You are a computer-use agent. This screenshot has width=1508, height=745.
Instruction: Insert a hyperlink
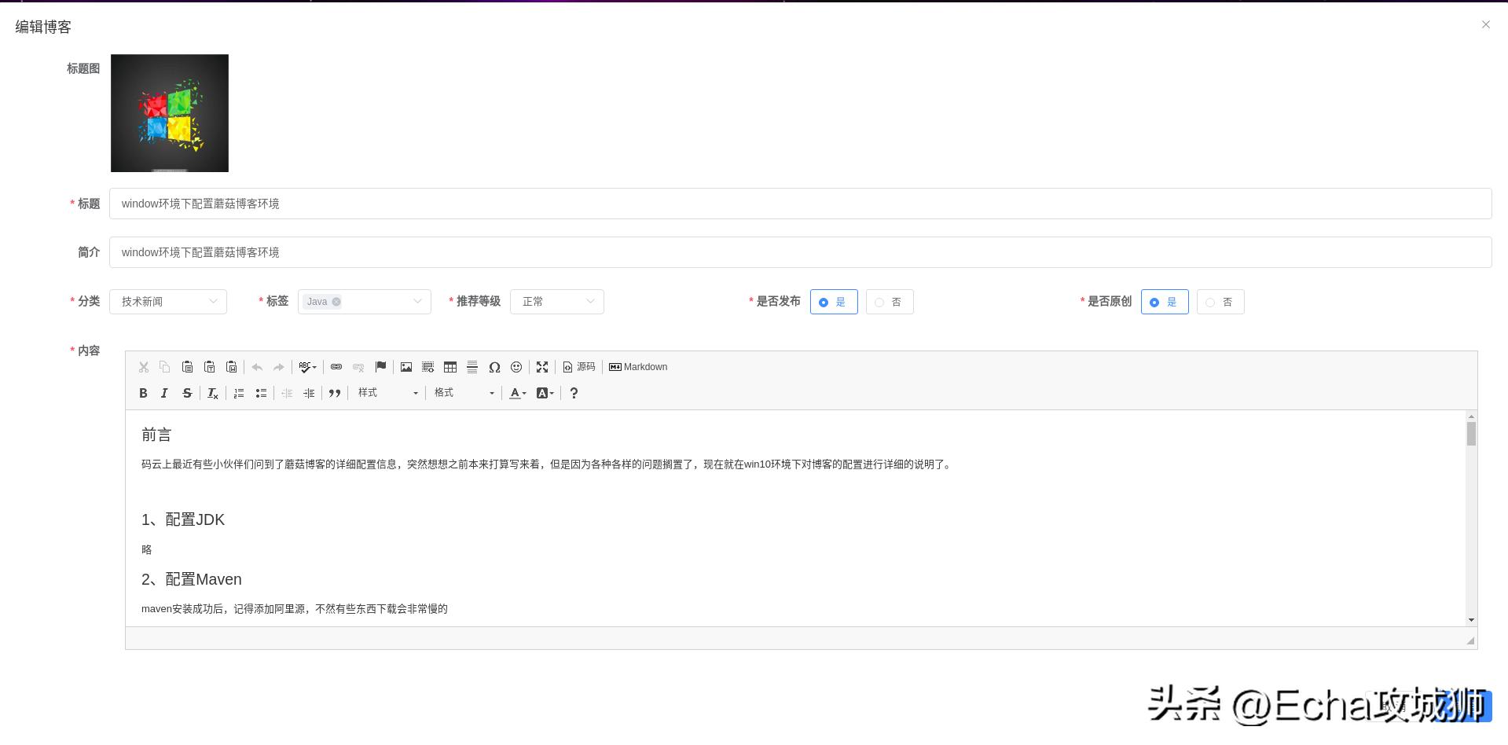coord(336,366)
